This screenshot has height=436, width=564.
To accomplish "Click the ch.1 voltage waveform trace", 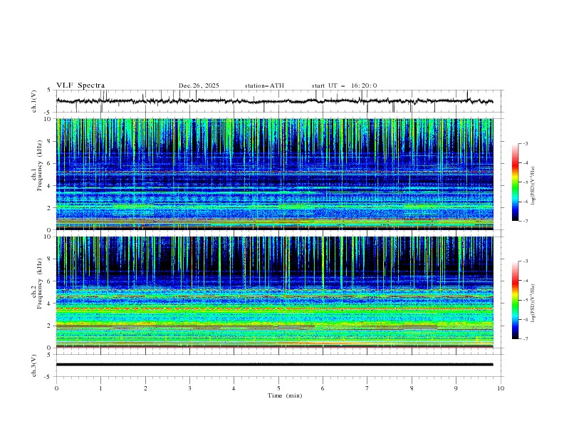I will [274, 101].
